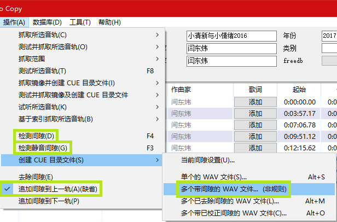Expand 基于索引抓取所选音轨(B) submenu
The height and width of the screenshot is (222, 337).
(55, 119)
